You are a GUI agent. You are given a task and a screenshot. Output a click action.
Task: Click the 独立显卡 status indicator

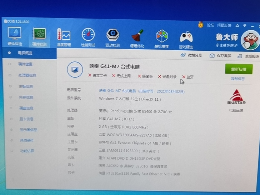tap(97, 75)
